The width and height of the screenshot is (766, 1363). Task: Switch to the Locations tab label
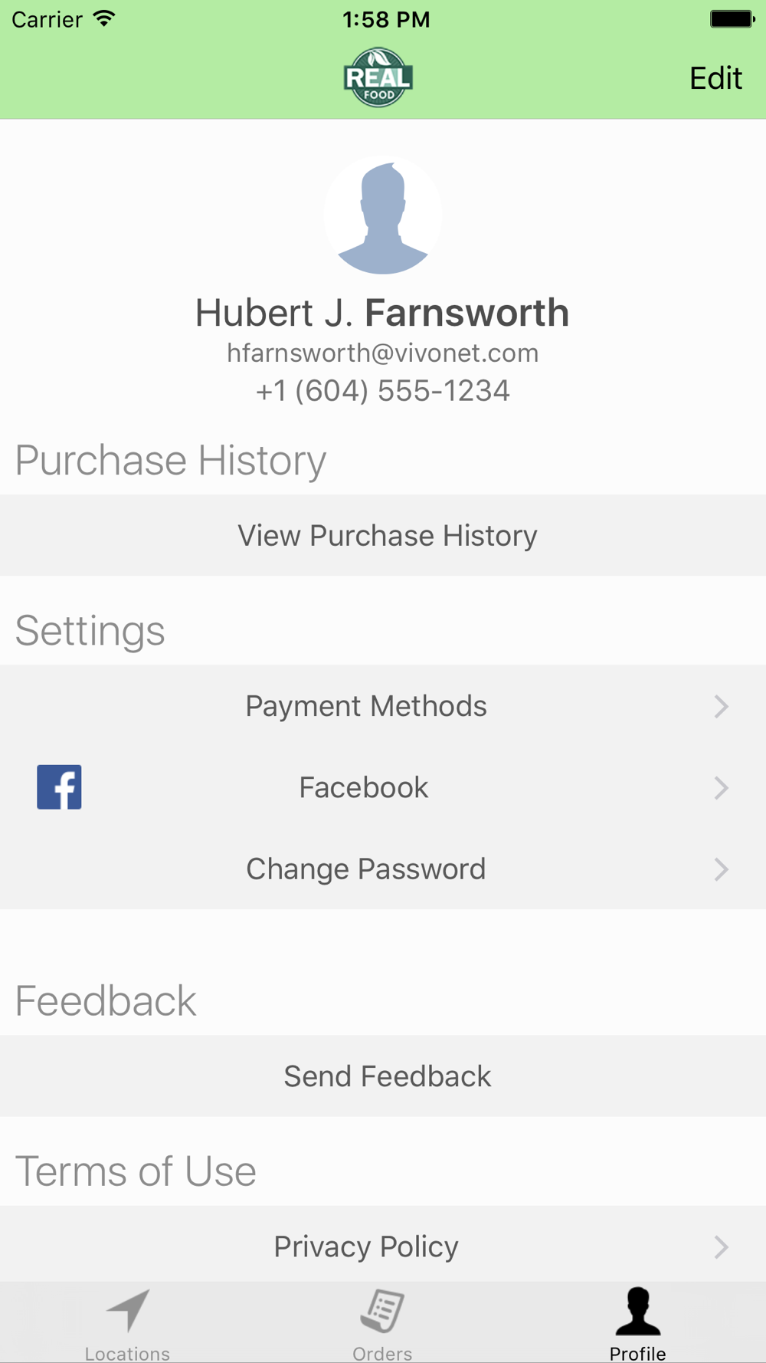(127, 1353)
